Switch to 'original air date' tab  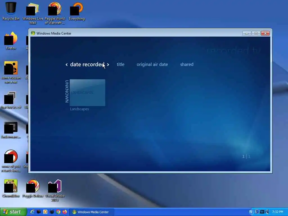pos(152,64)
